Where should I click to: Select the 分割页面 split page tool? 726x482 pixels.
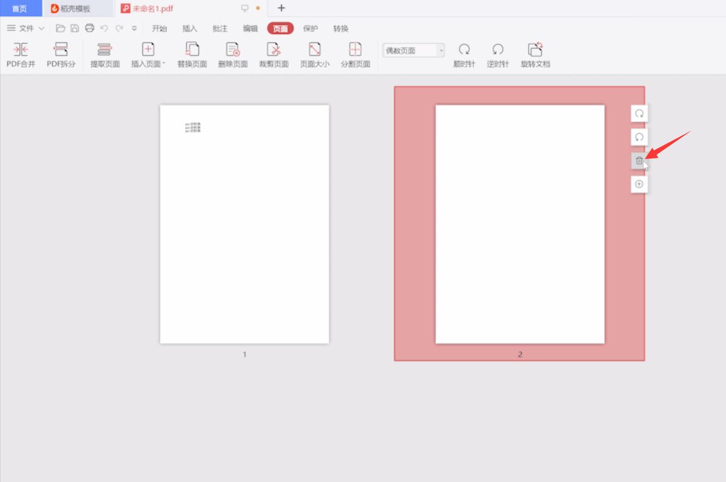pyautogui.click(x=355, y=55)
